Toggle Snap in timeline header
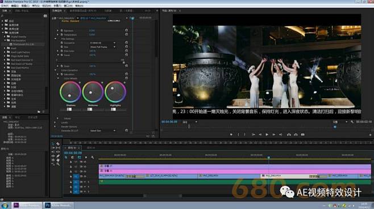Image resolution: width=374 pixels, height=209 pixels. coord(73,157)
